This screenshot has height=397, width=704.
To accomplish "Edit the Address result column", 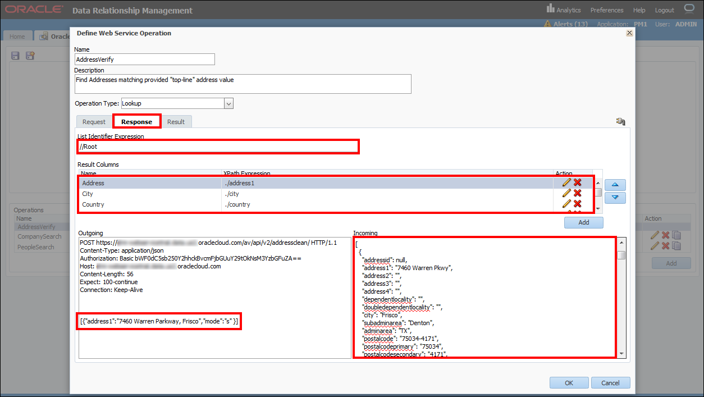I will [x=566, y=182].
